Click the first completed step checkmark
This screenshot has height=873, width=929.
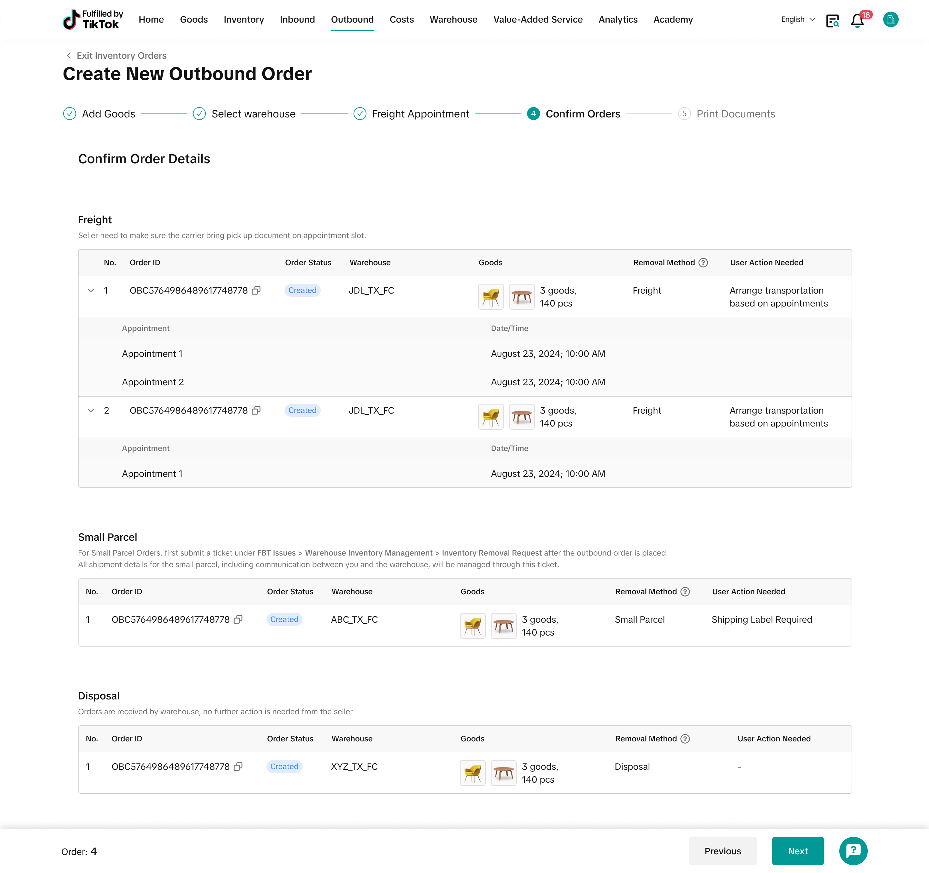pyautogui.click(x=70, y=114)
